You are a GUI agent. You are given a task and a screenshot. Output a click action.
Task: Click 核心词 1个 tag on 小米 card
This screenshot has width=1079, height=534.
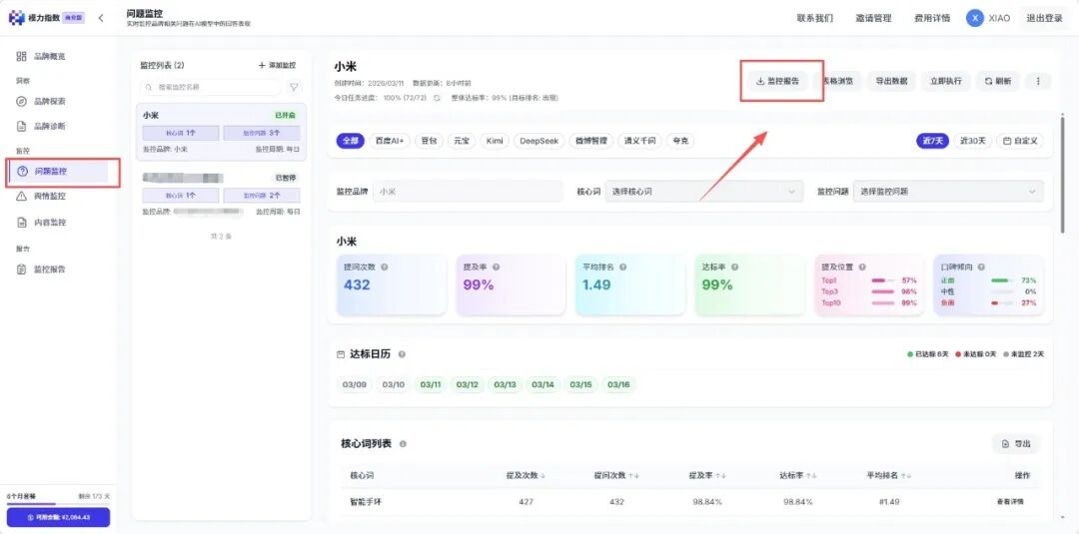coord(180,133)
